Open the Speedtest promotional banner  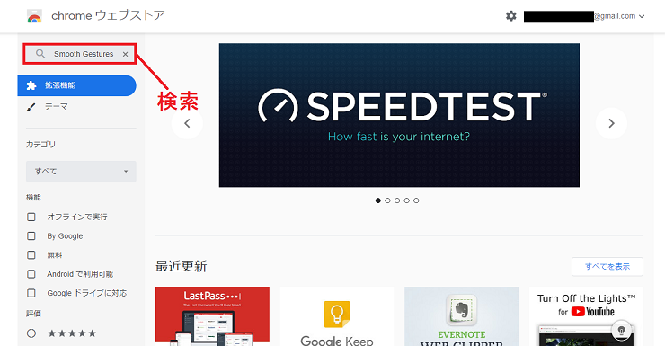coord(399,115)
